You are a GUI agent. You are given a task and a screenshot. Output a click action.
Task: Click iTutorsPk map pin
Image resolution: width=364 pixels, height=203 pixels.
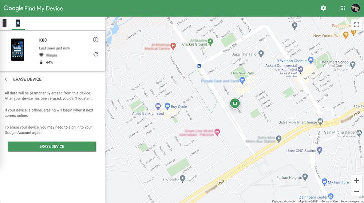click(x=183, y=179)
